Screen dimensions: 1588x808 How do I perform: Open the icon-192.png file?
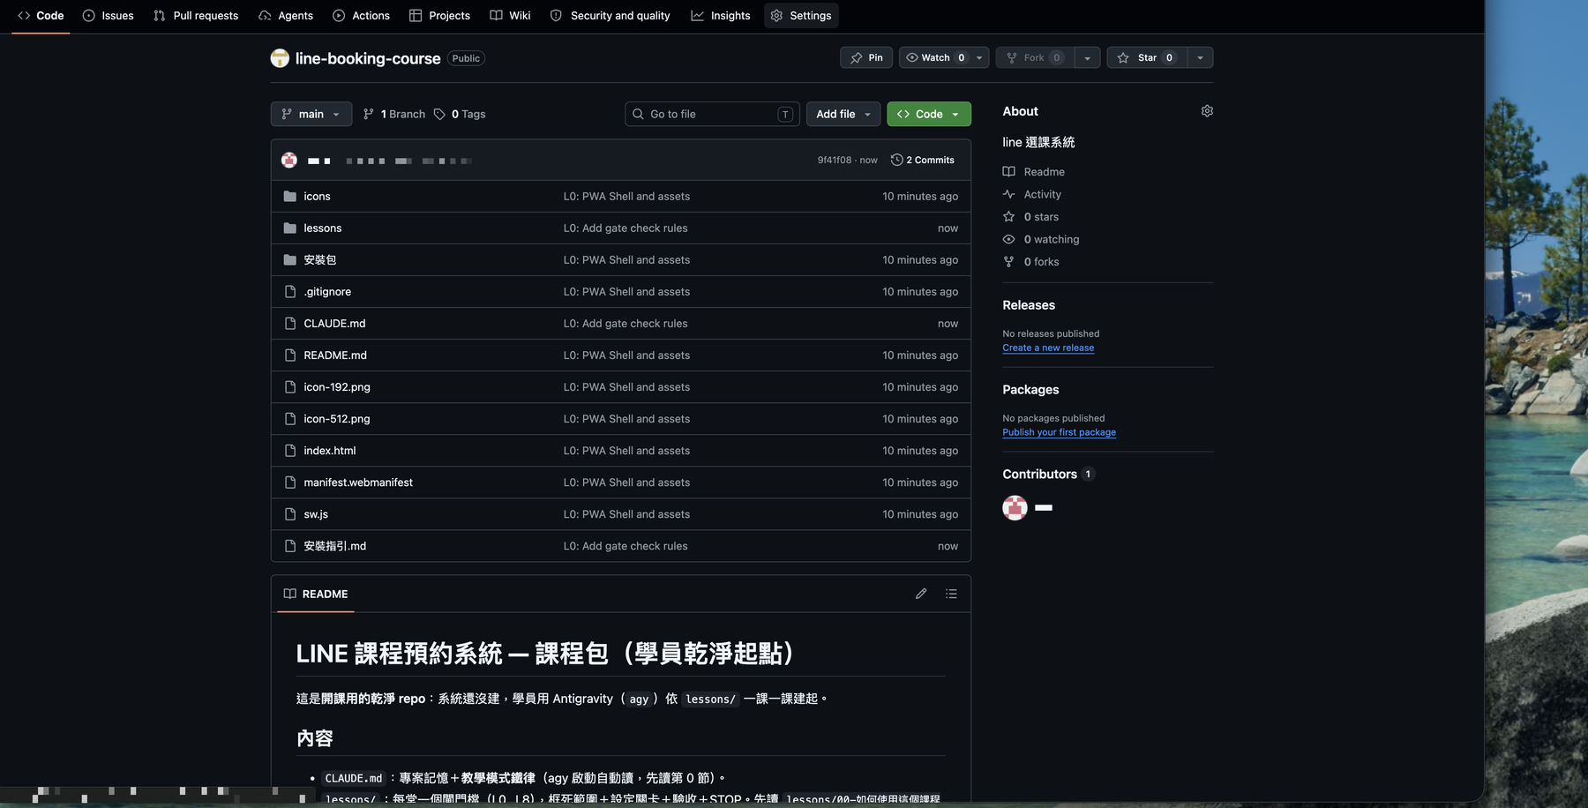337,387
